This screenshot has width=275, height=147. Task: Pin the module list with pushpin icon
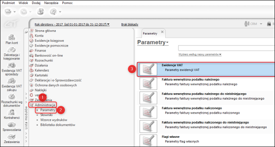pyautogui.click(x=26, y=32)
